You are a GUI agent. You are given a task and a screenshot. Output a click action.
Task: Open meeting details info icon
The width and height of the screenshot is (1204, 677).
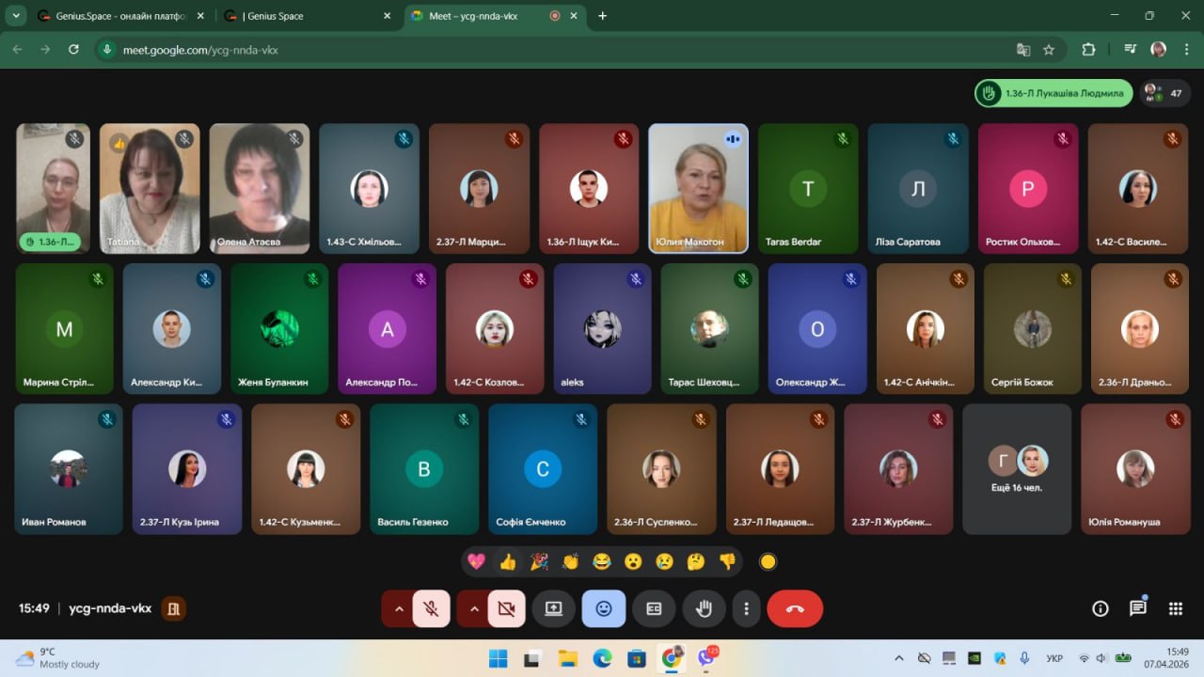coord(1100,608)
